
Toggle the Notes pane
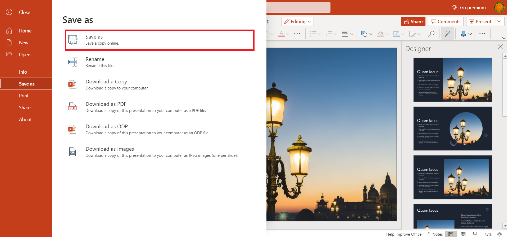[434, 234]
